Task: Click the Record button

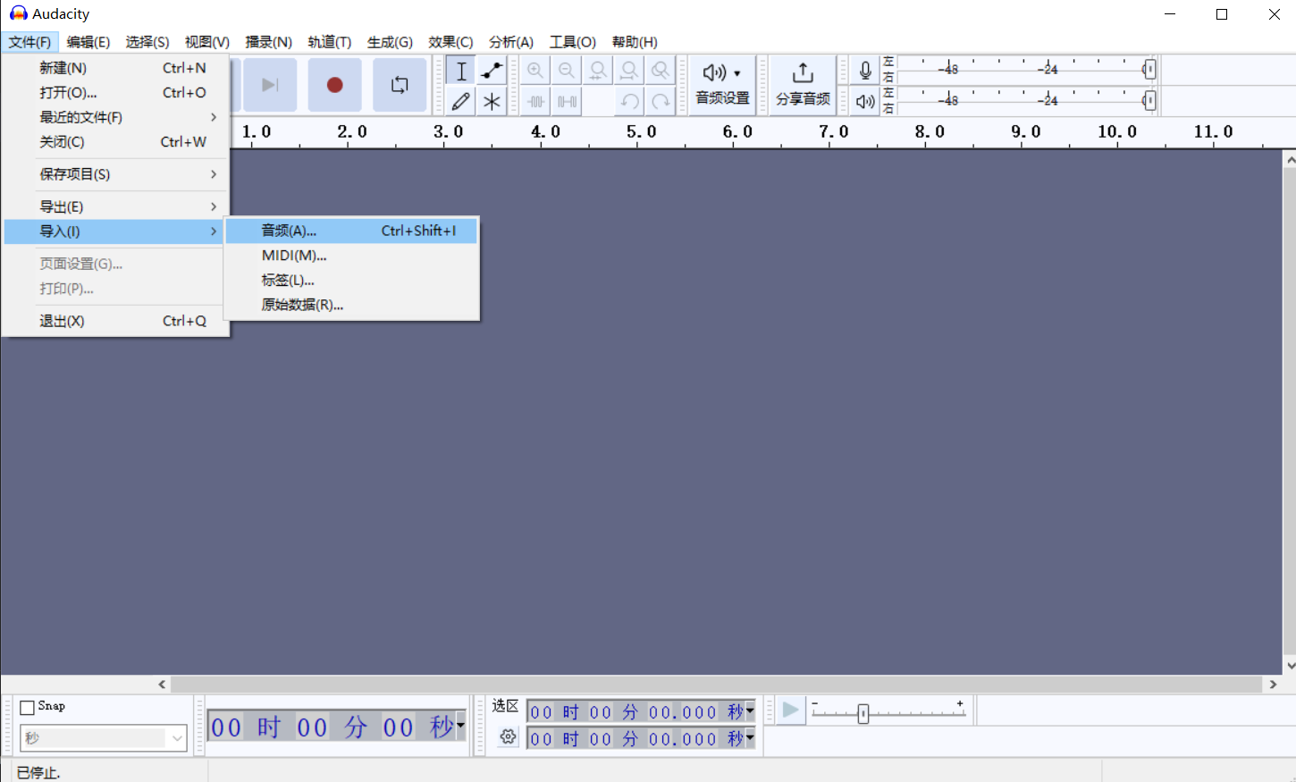Action: pyautogui.click(x=334, y=85)
